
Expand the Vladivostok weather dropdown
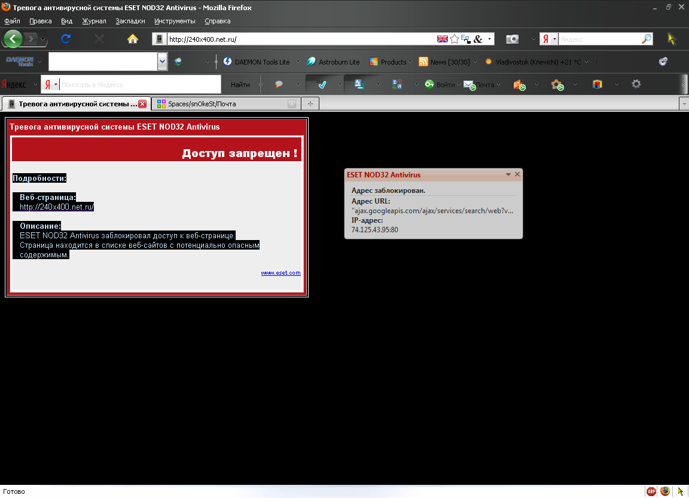586,62
